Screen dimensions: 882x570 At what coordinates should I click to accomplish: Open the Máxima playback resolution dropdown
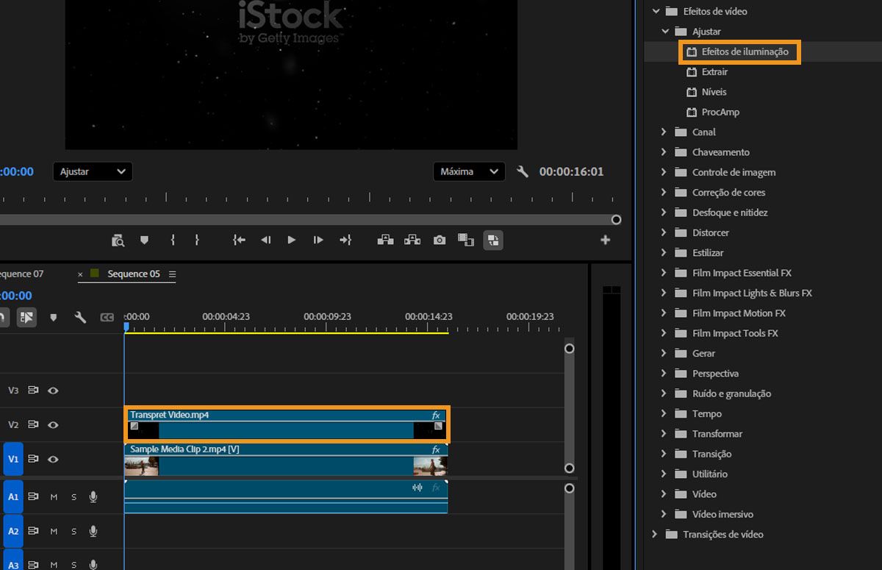(x=468, y=171)
